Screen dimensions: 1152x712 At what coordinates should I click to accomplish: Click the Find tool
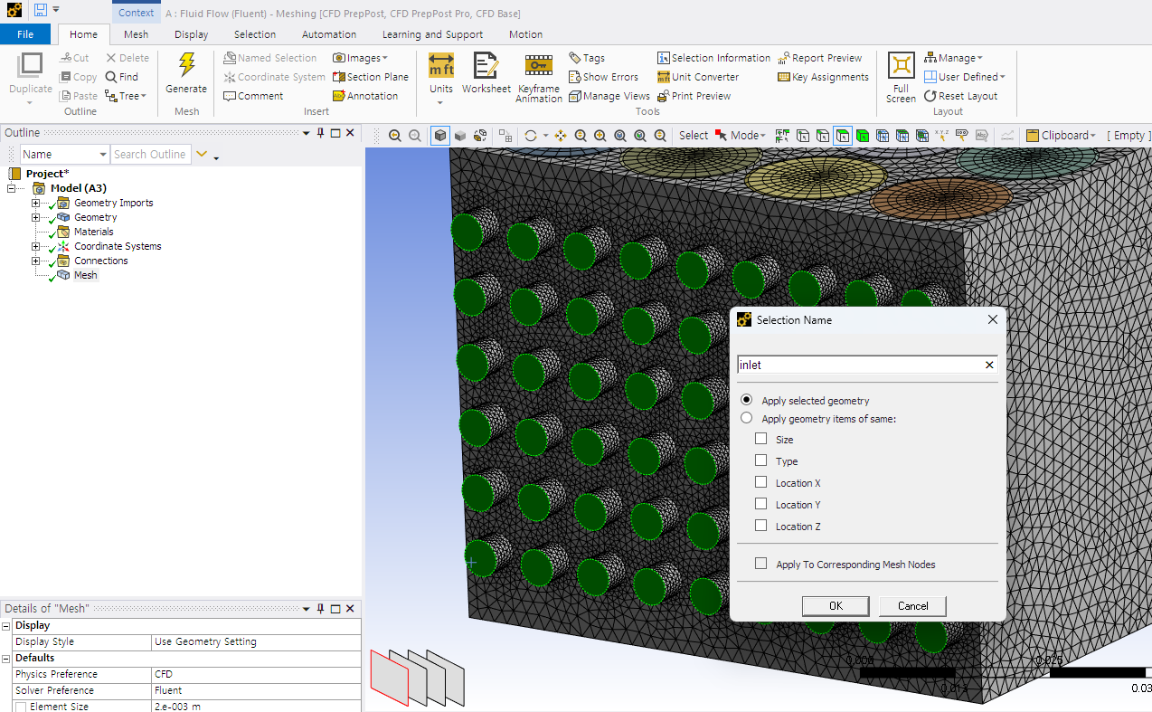tap(122, 77)
